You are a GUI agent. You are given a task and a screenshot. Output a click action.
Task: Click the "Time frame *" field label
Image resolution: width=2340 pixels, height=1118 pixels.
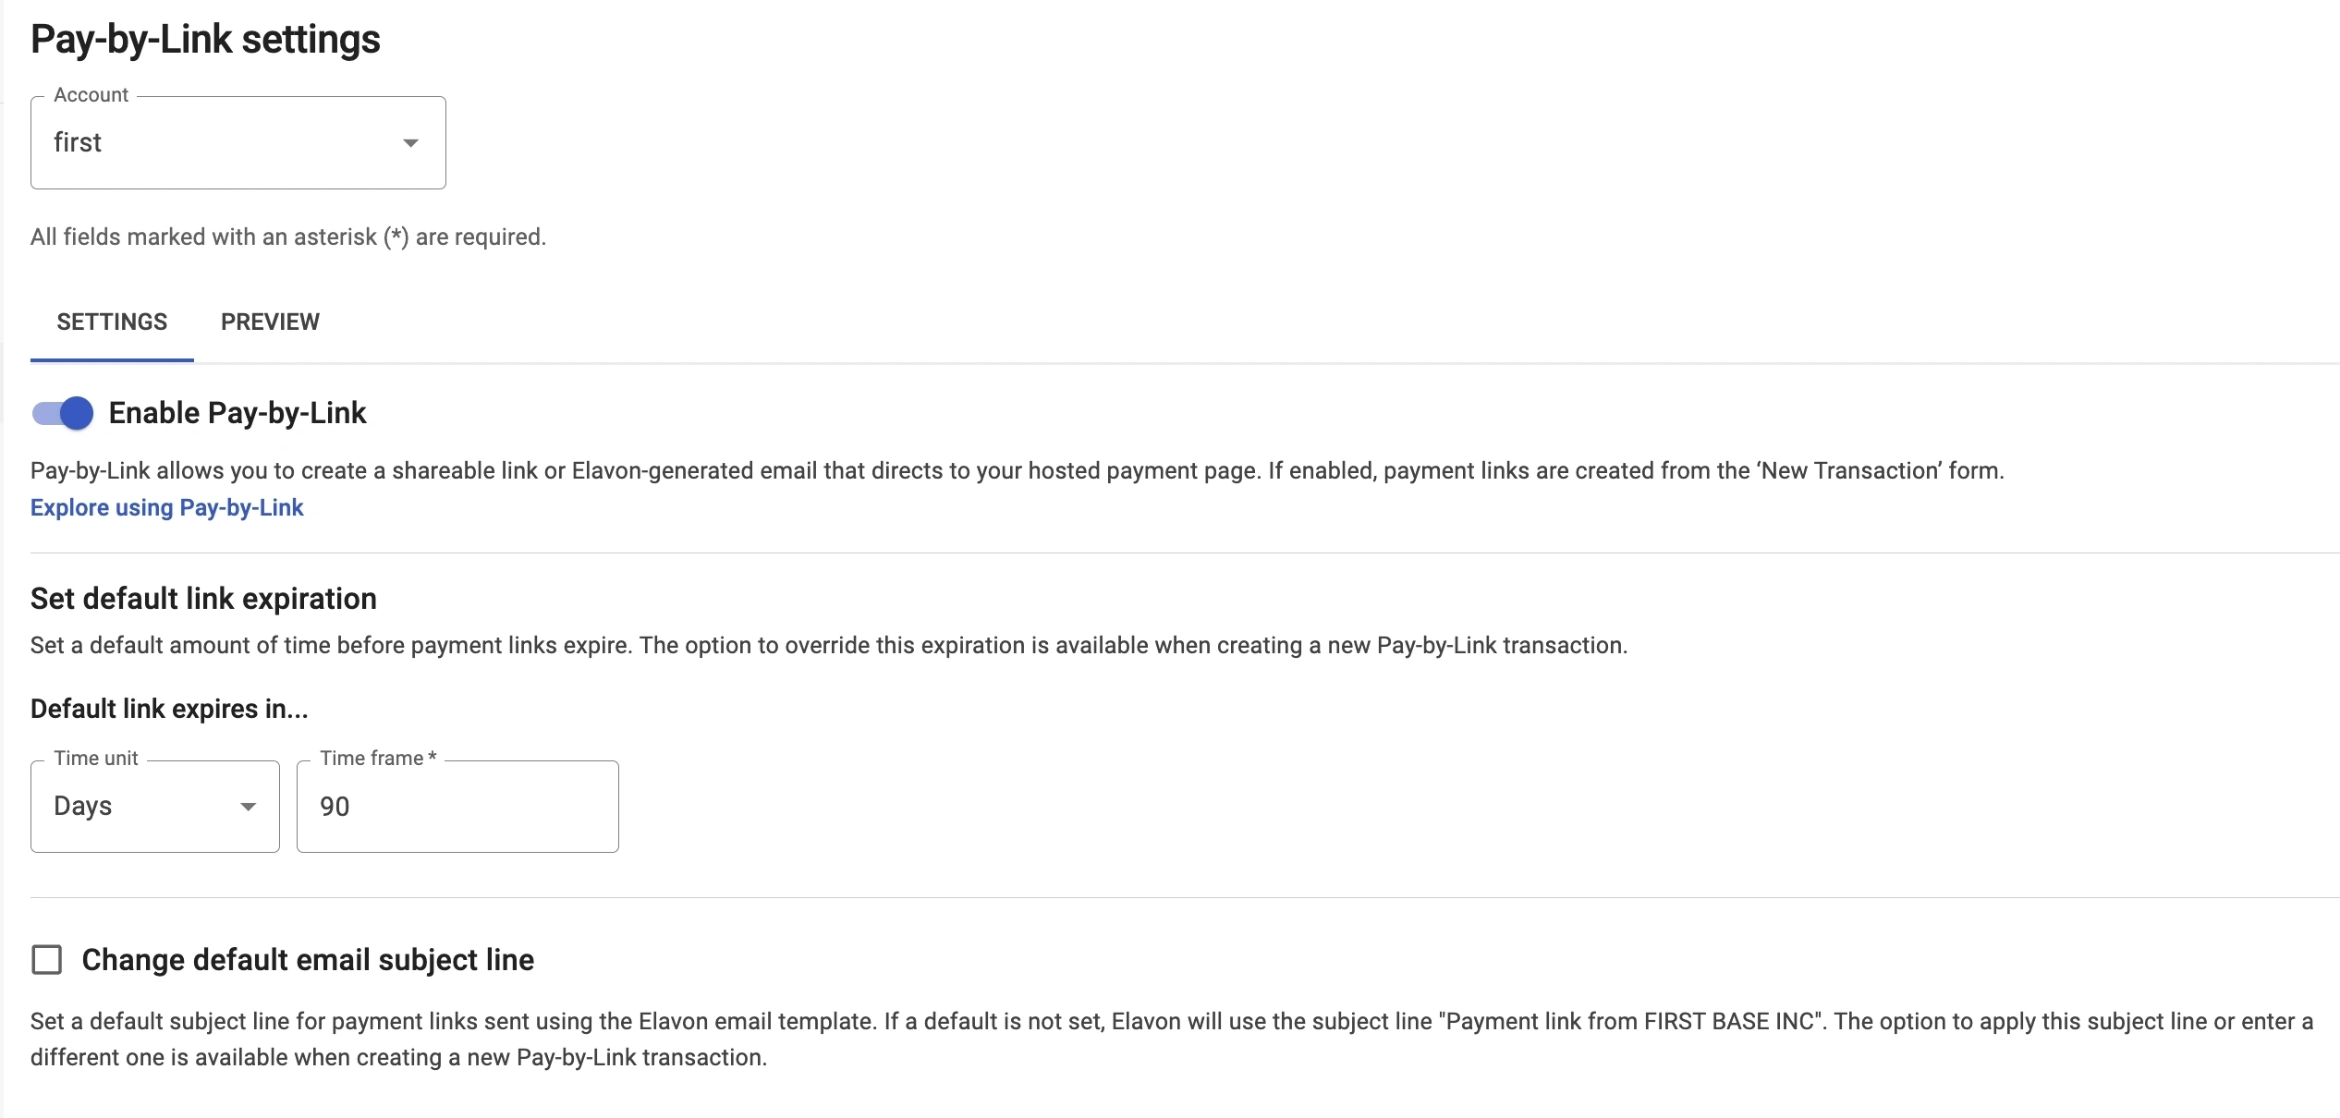[377, 759]
